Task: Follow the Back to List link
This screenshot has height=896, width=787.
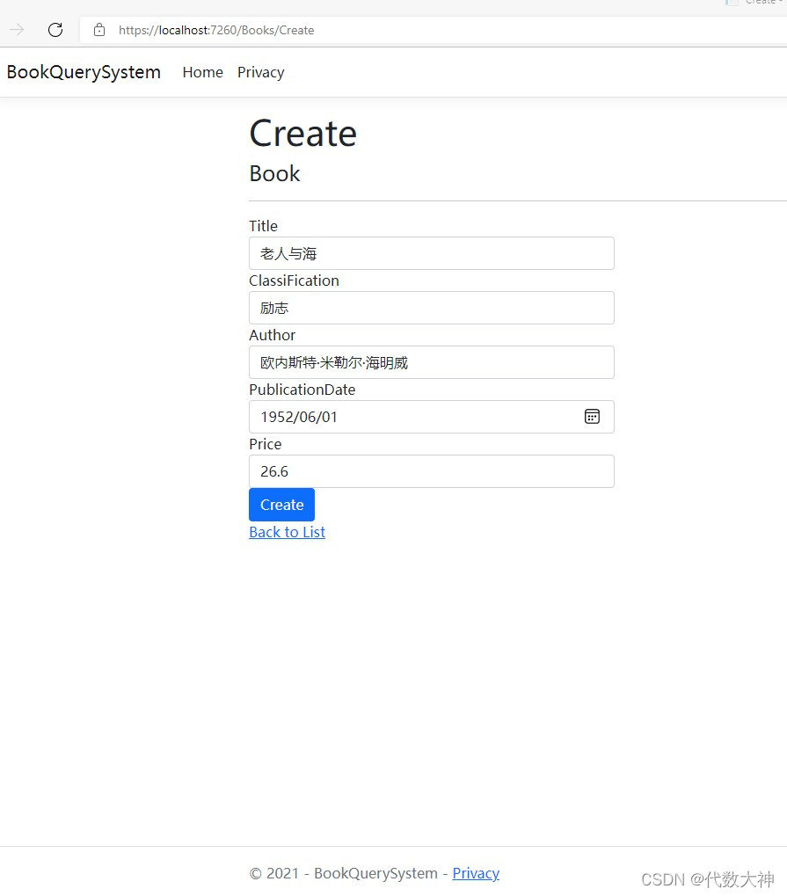Action: [x=287, y=532]
